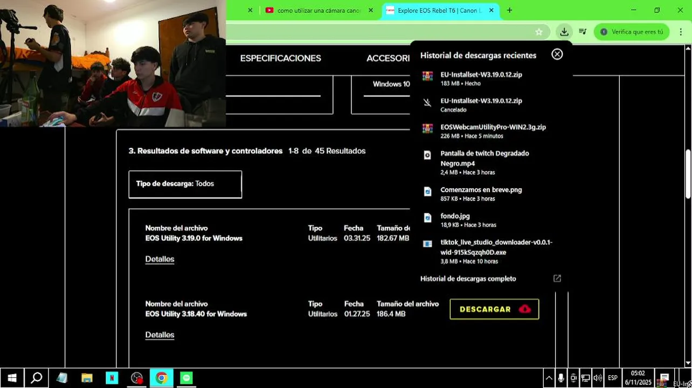Click the video file icon of Pantalla de twitch
The image size is (692, 388).
pos(427,155)
